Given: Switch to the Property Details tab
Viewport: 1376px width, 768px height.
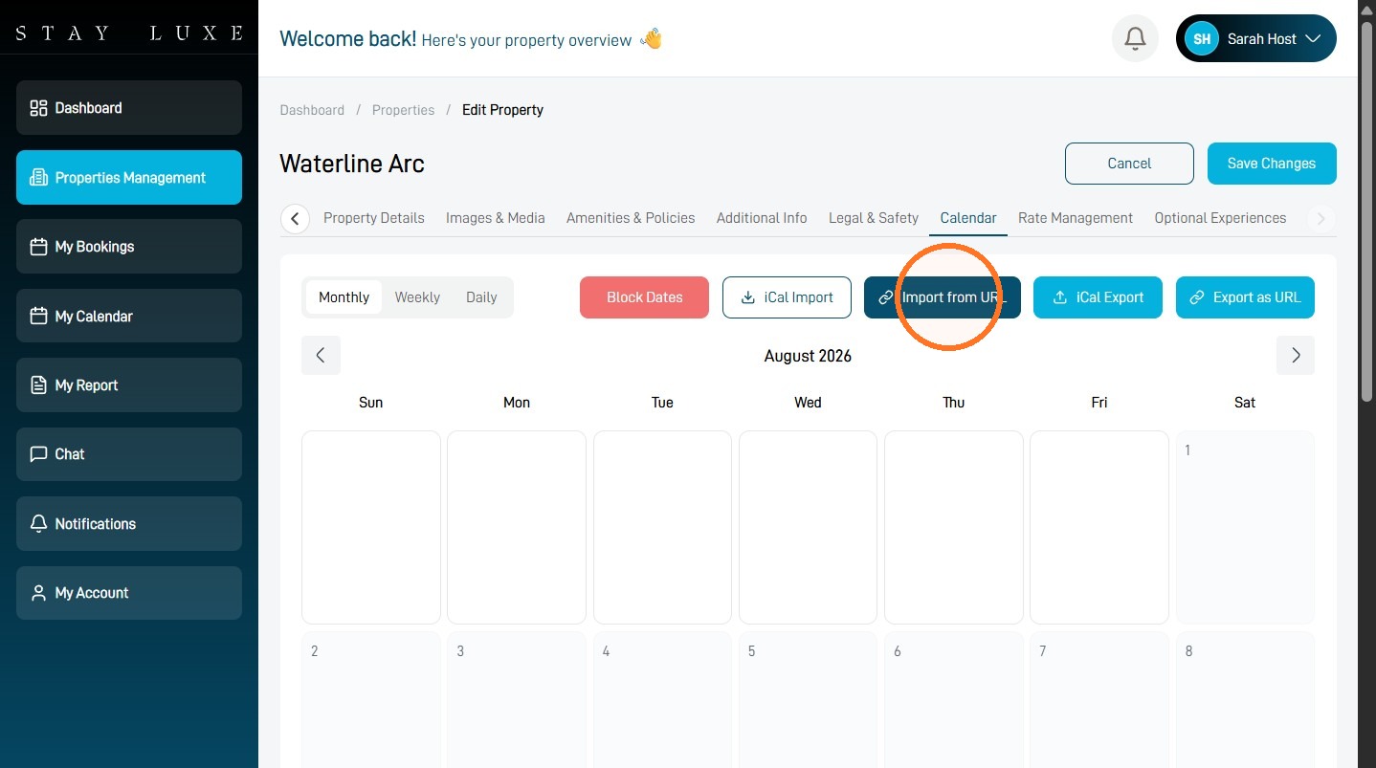Looking at the screenshot, I should pos(374,218).
